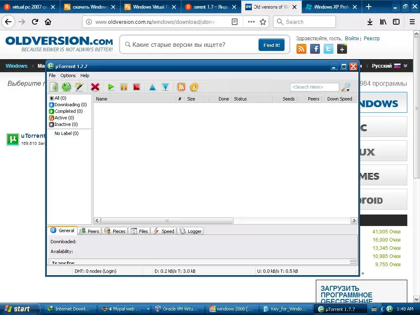Open the Help menu in µTorrent
Viewport: 420px width, 315px height.
(x=84, y=75)
